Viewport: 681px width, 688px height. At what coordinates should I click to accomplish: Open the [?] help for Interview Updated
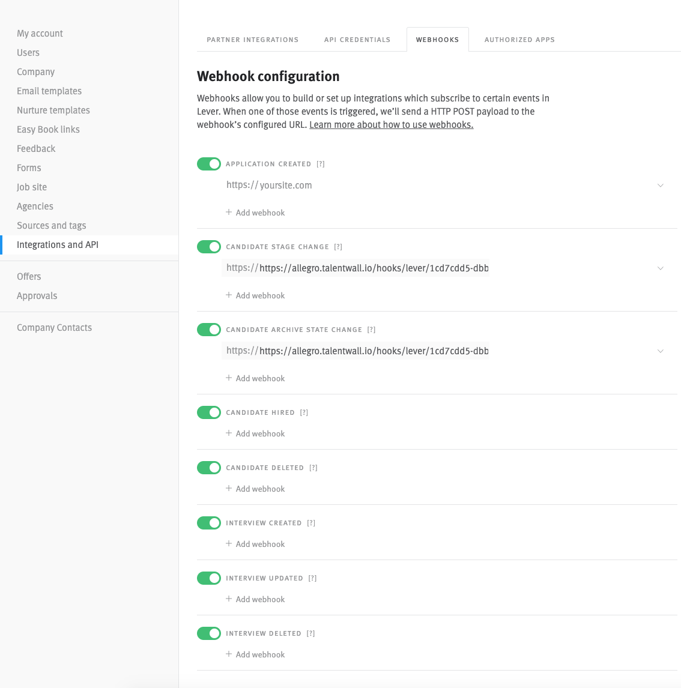(312, 578)
